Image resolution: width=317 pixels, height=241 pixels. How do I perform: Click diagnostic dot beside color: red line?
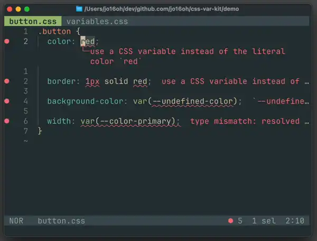7,41
